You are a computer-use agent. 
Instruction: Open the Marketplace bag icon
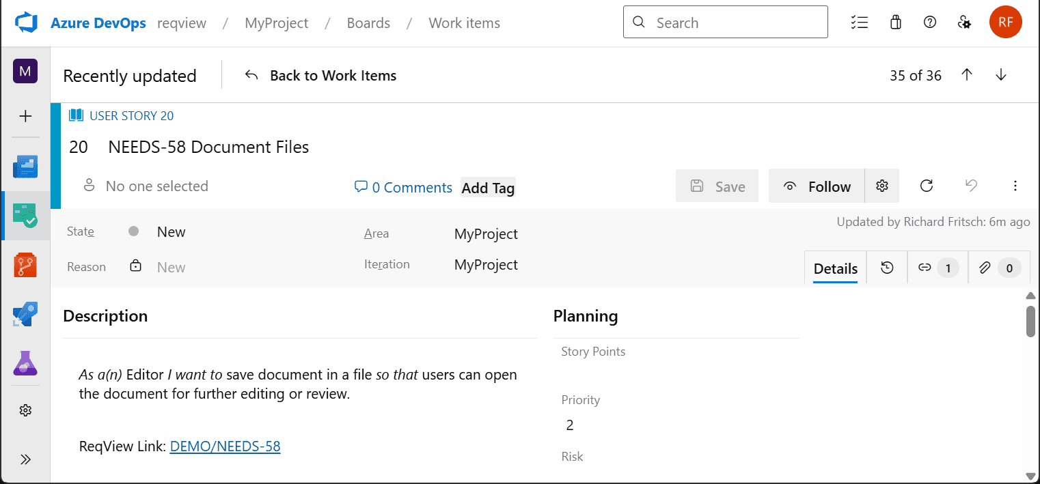pos(895,22)
